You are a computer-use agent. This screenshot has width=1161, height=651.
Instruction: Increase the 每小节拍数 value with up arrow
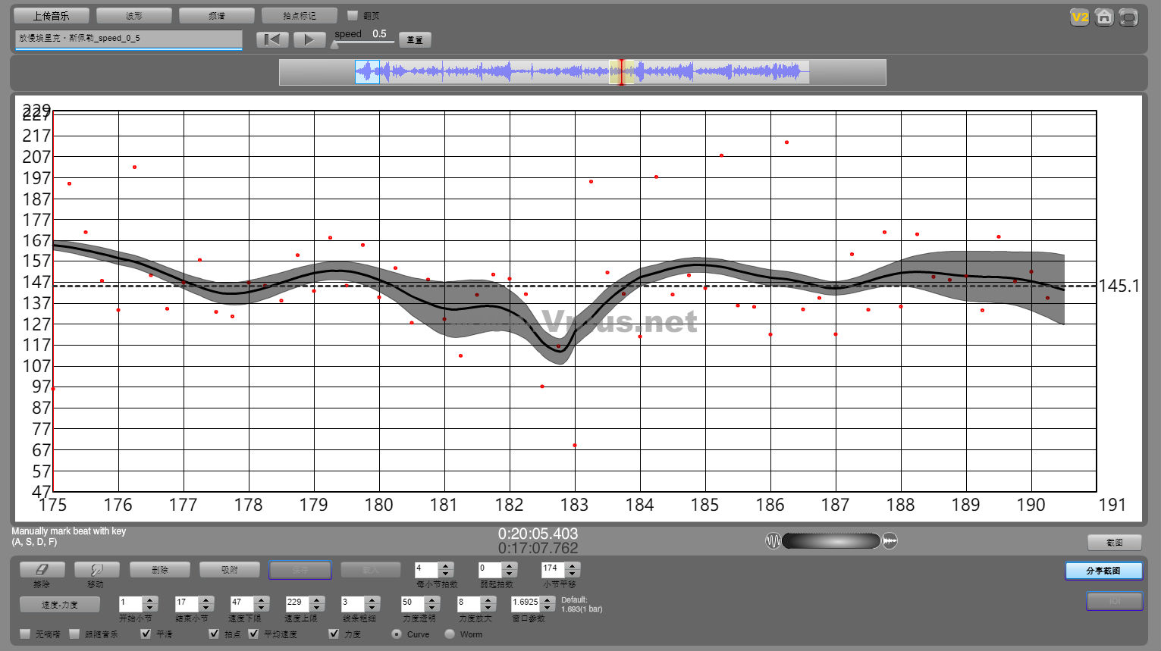point(446,565)
